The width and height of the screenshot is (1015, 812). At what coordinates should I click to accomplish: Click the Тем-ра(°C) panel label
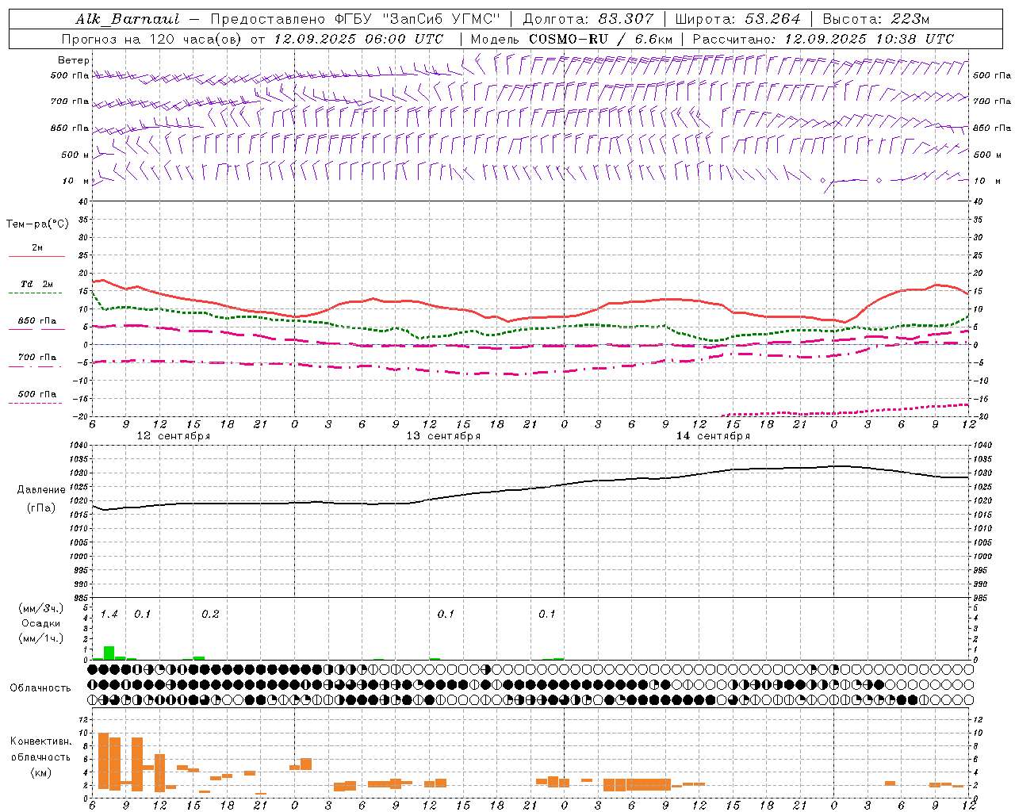tap(37, 224)
